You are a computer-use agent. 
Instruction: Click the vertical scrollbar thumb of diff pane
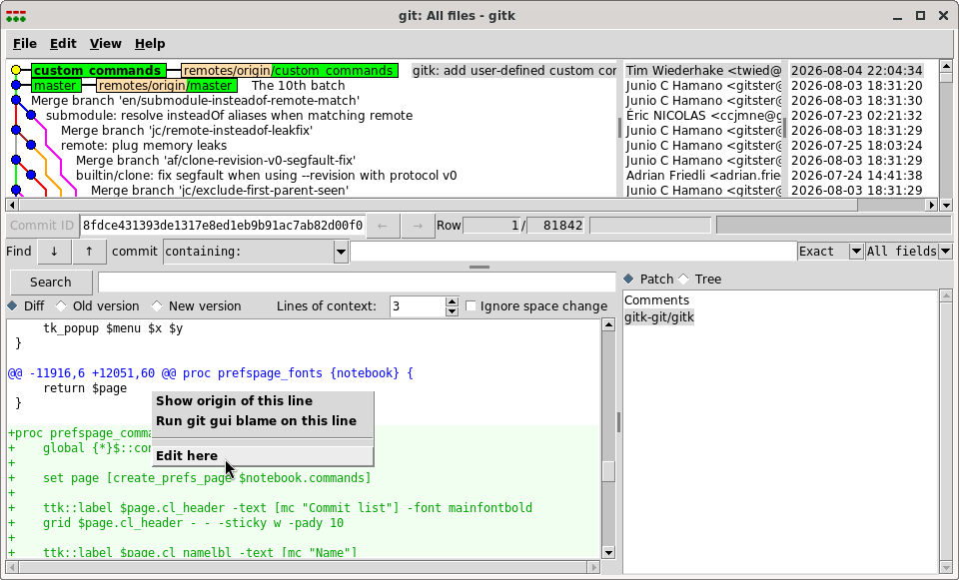(x=608, y=470)
